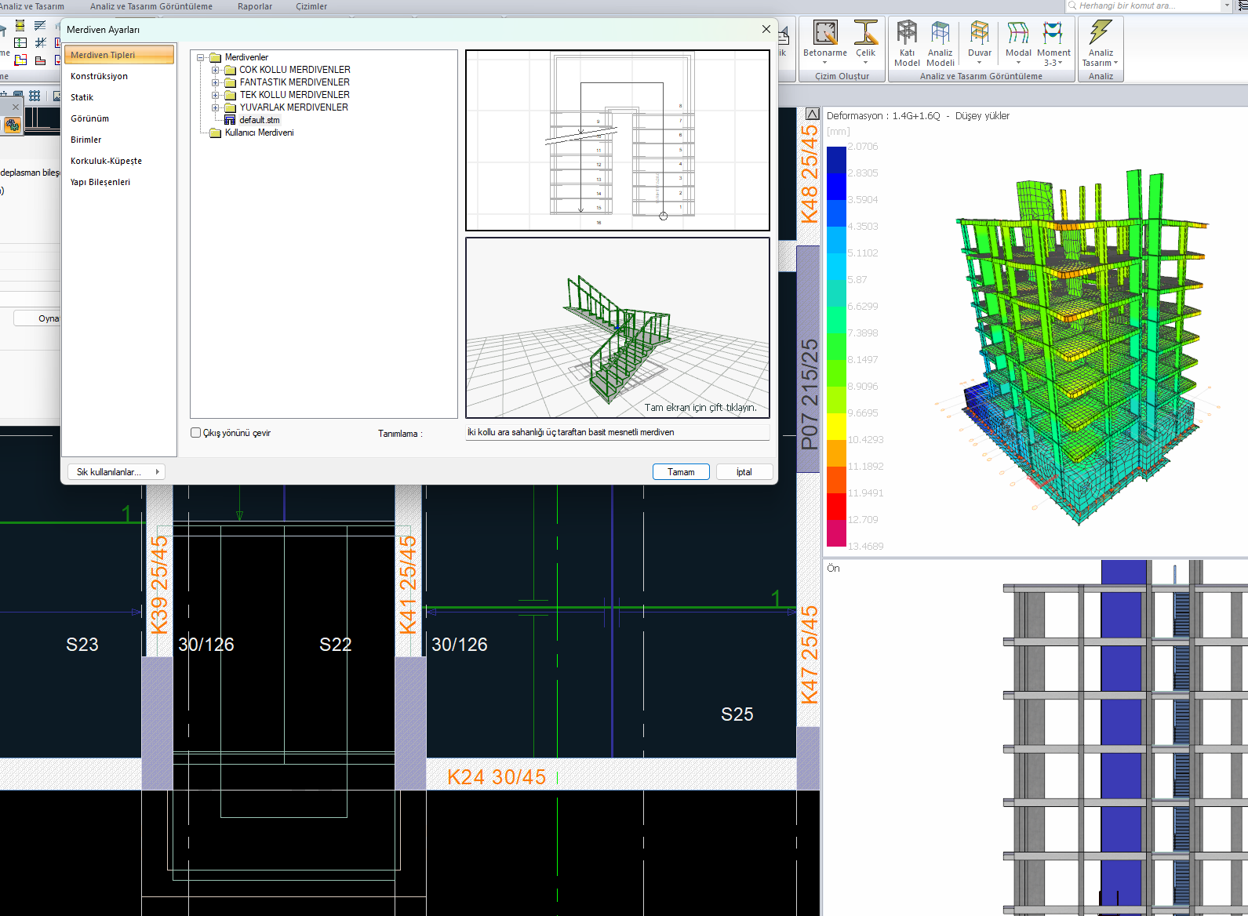Select default.stm stair file icon
Image resolution: width=1248 pixels, height=916 pixels.
[x=230, y=120]
